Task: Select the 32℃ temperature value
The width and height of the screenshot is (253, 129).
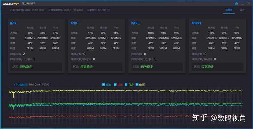Action: coord(43,43)
